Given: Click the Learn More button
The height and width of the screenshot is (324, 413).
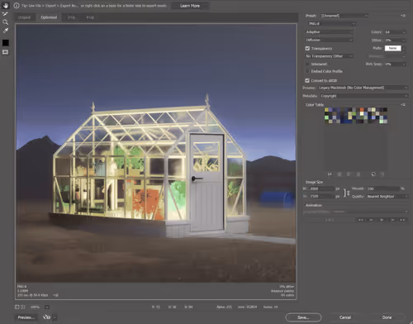Looking at the screenshot, I should coord(190,6).
